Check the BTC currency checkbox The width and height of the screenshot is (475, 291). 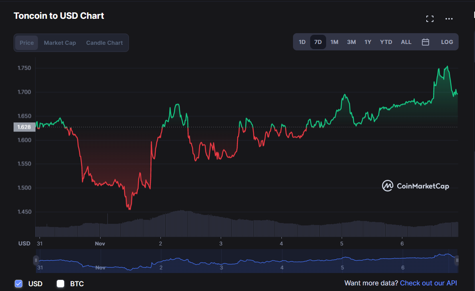(x=61, y=283)
